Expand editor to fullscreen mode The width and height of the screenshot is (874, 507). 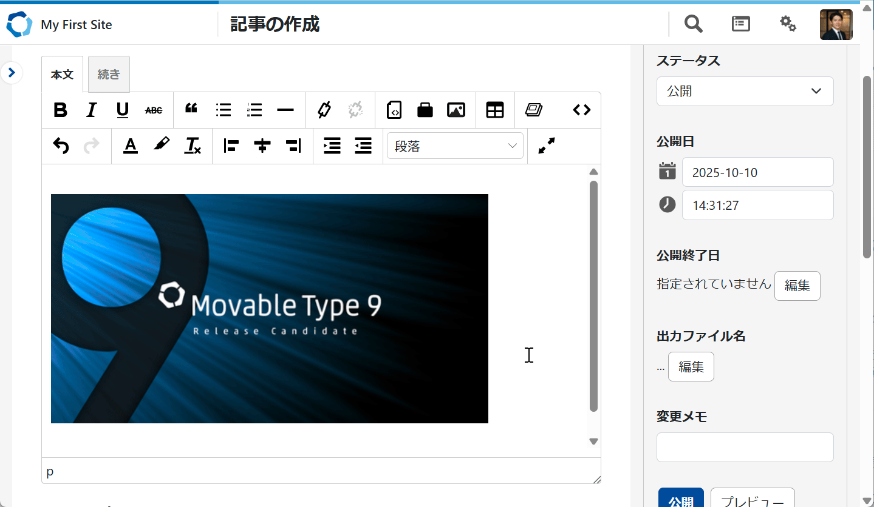tap(547, 146)
